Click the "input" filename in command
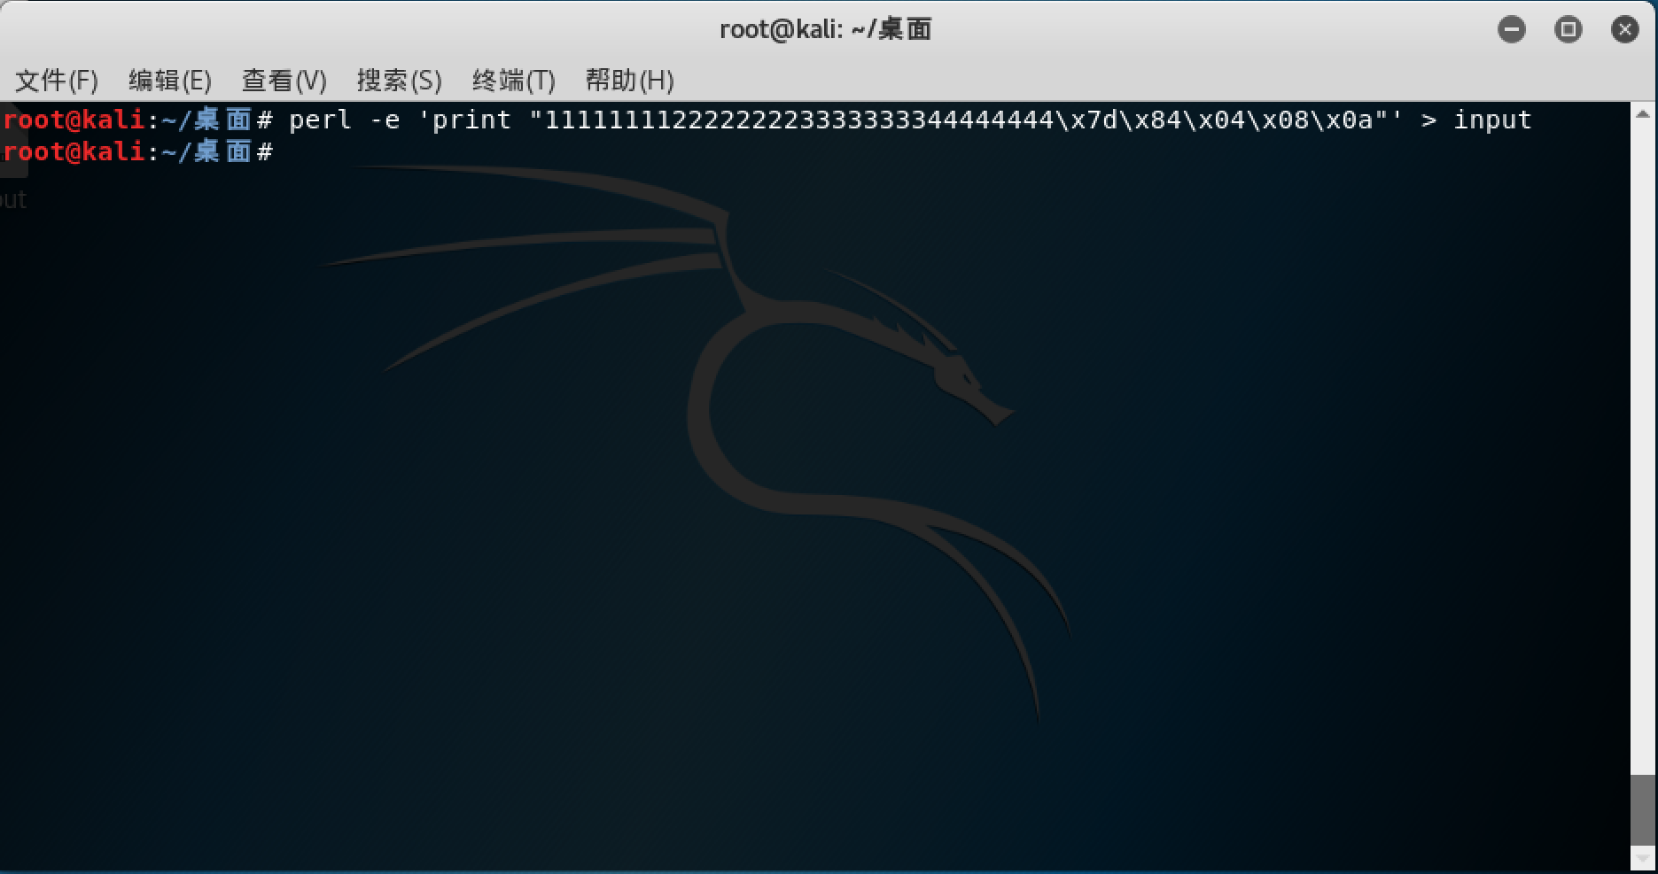Screen dimensions: 1658x874 pos(1492,120)
